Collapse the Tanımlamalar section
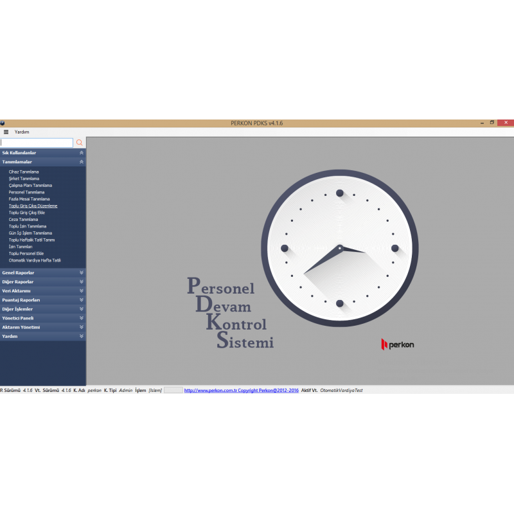Viewport: 514px width, 514px height. (x=43, y=162)
